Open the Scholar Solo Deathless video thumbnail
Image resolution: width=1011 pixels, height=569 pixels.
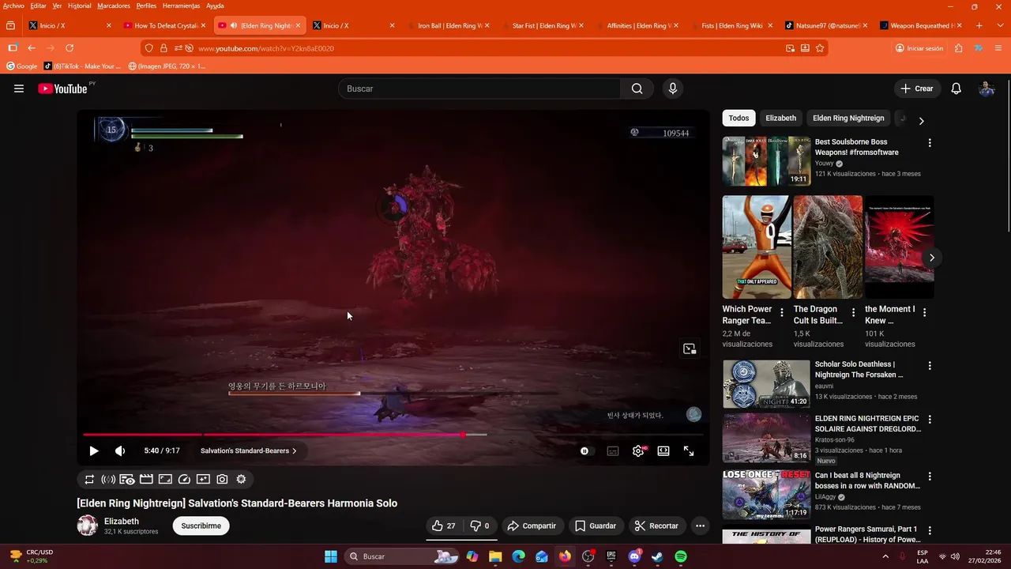(x=766, y=384)
